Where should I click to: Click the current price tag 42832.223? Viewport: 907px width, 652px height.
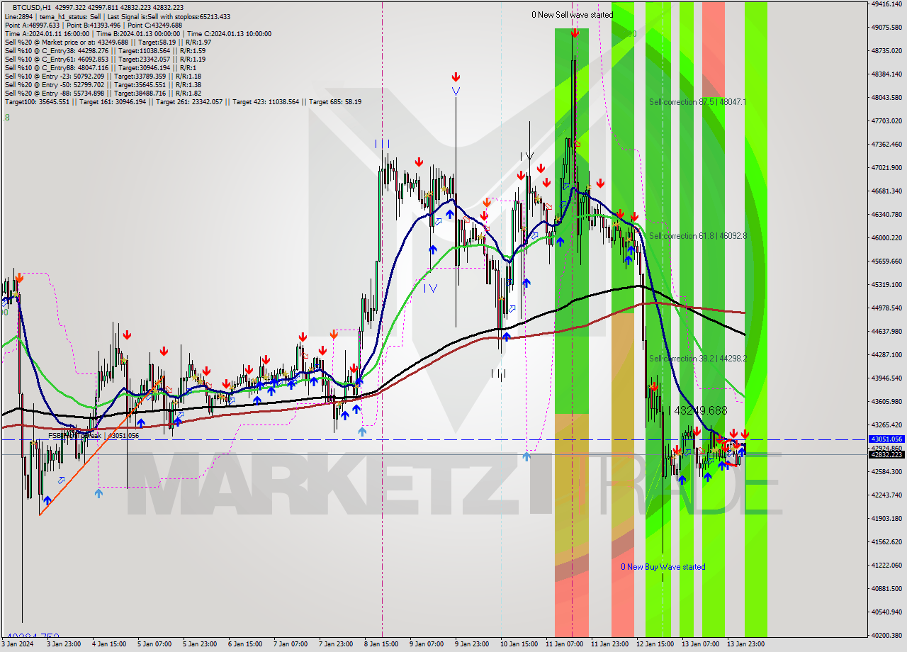click(886, 455)
